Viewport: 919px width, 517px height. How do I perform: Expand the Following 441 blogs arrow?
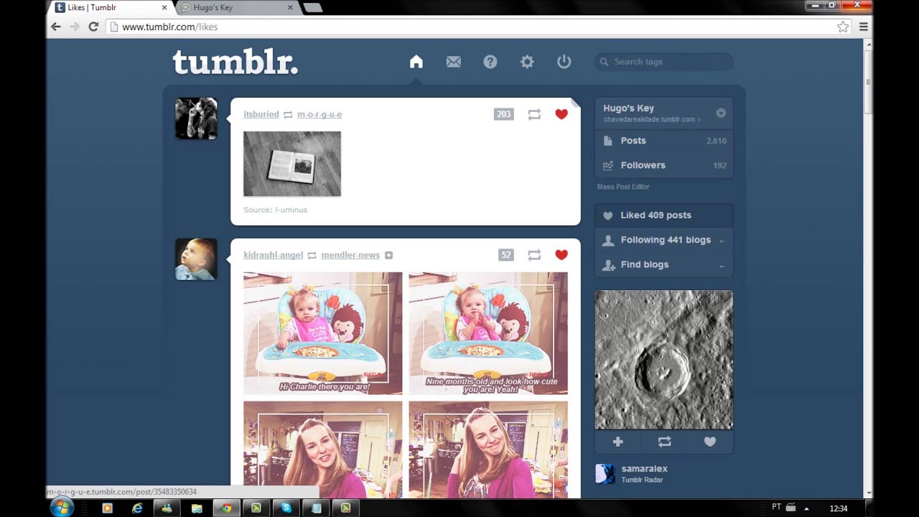[x=722, y=241]
